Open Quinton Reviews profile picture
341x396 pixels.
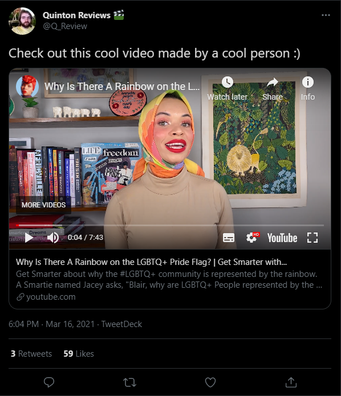click(x=22, y=21)
